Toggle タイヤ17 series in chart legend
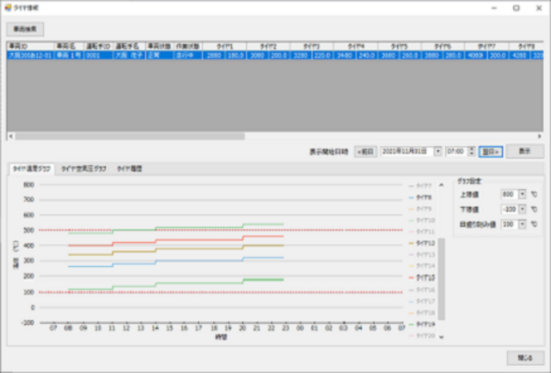 (422, 301)
